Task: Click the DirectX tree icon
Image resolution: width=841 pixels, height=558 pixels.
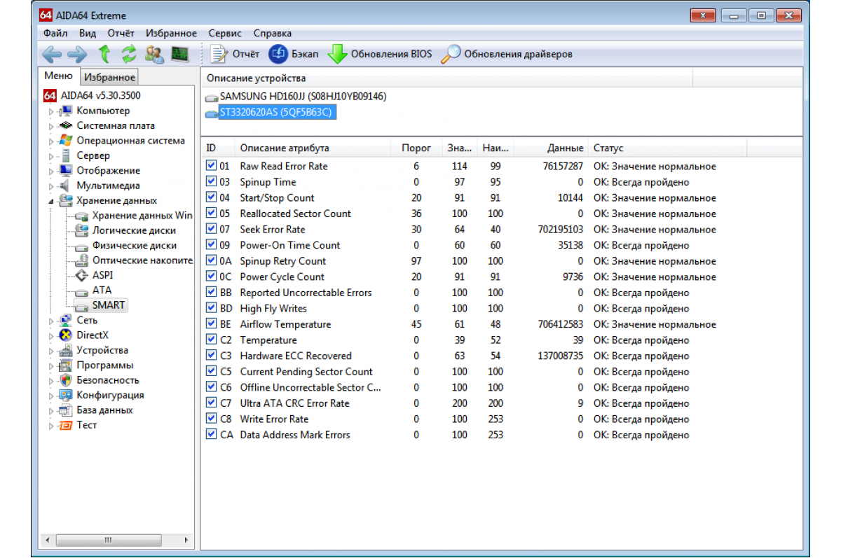Action: 66,335
